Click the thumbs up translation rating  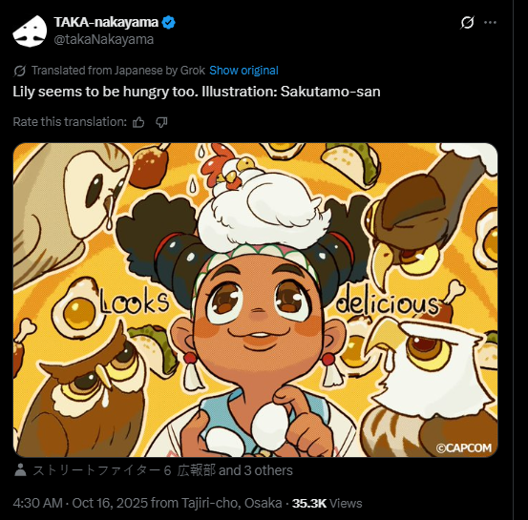click(x=138, y=122)
